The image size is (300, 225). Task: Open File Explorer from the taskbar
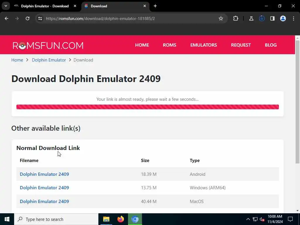[x=106, y=219]
